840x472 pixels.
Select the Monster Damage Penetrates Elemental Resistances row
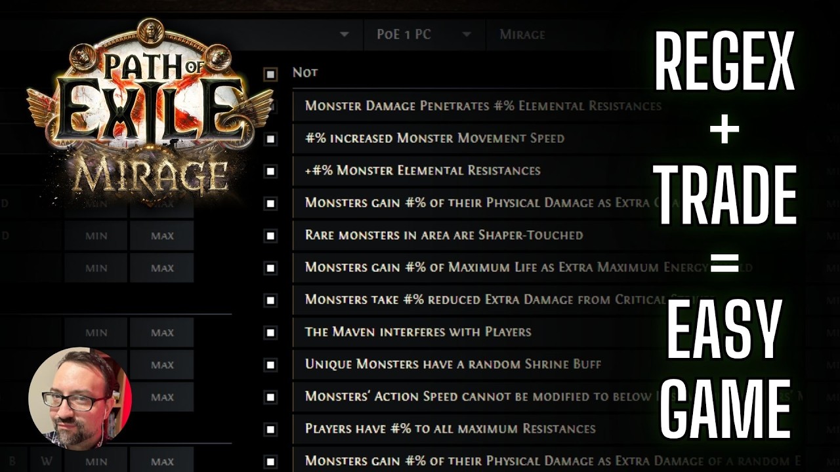tap(483, 106)
